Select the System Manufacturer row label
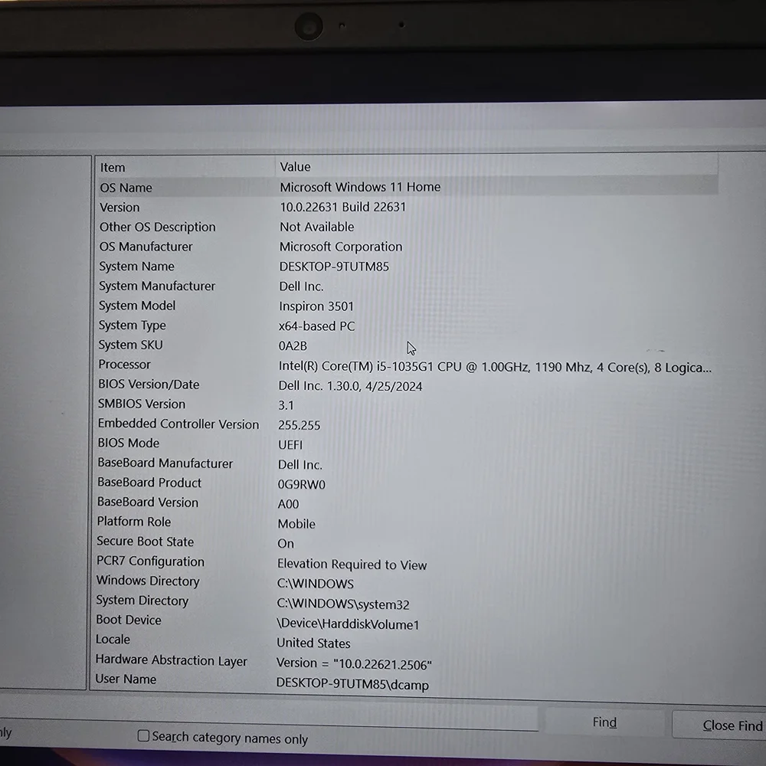The height and width of the screenshot is (766, 766). (157, 286)
